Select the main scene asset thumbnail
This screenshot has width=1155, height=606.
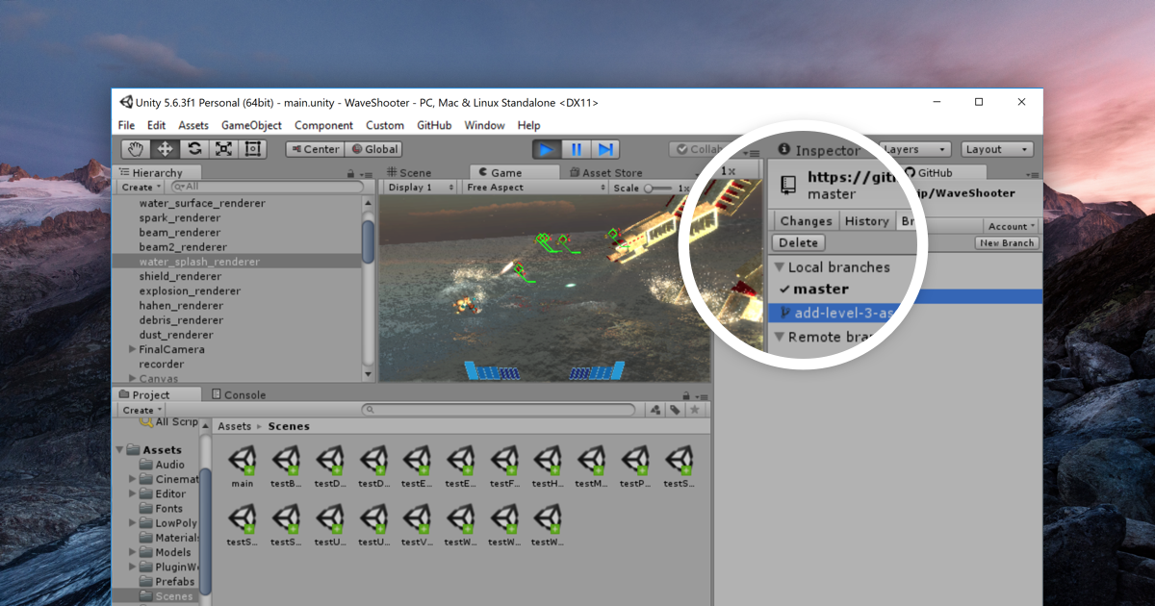[x=243, y=462]
